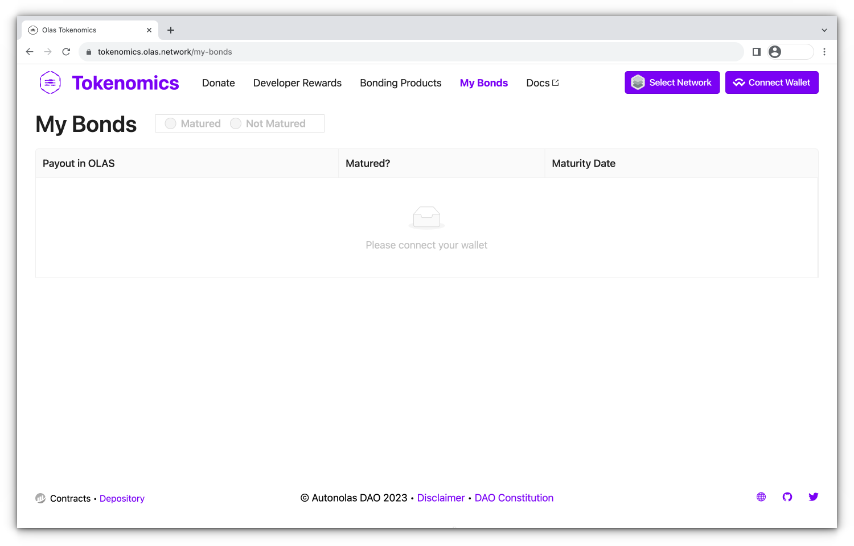The height and width of the screenshot is (546, 854).
Task: Open the Select Network dropdown
Action: 672,82
